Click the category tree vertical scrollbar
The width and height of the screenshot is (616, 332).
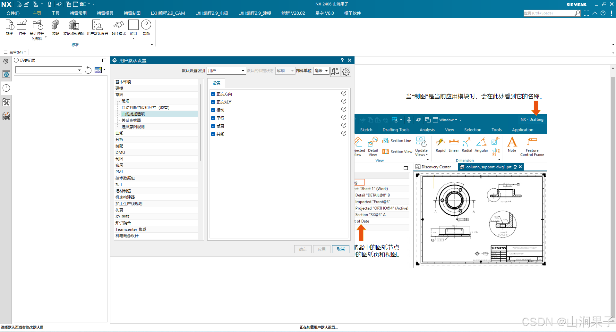point(201,122)
